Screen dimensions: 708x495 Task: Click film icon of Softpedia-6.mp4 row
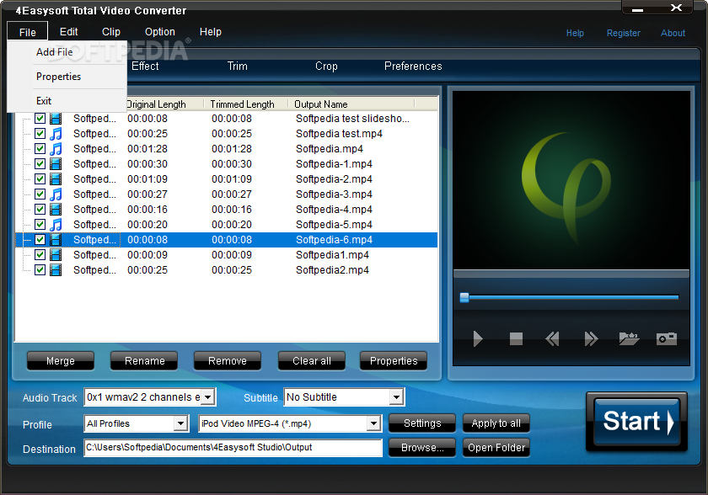tap(56, 240)
